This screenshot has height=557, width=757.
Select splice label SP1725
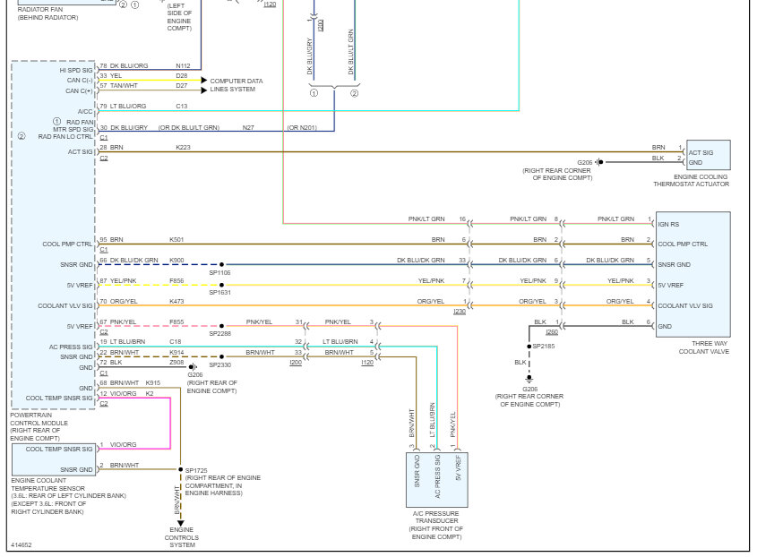(x=196, y=470)
